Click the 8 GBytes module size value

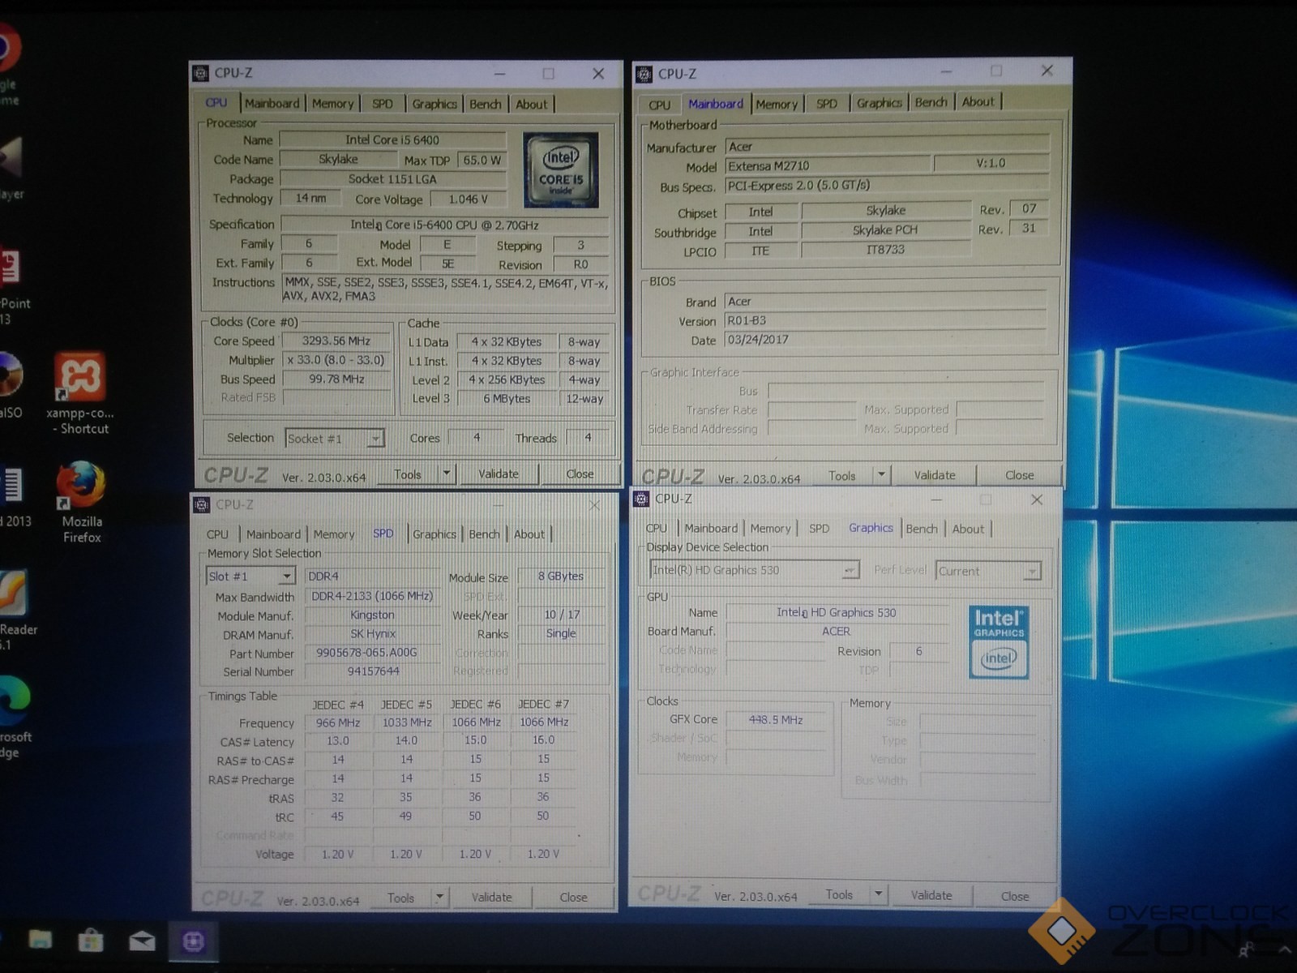pyautogui.click(x=561, y=577)
